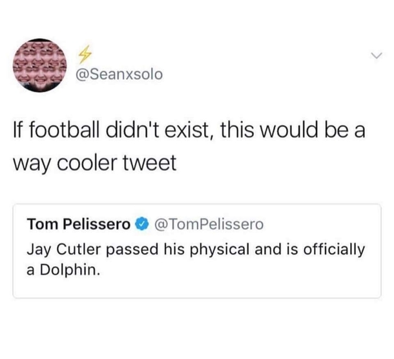
Task: Open the quoted Jay Cutler tweet text
Action: coord(196,260)
